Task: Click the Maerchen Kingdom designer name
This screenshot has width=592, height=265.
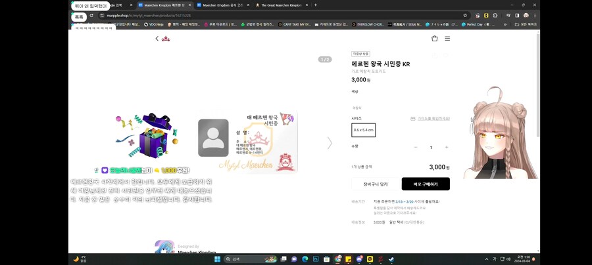Action: [197, 252]
